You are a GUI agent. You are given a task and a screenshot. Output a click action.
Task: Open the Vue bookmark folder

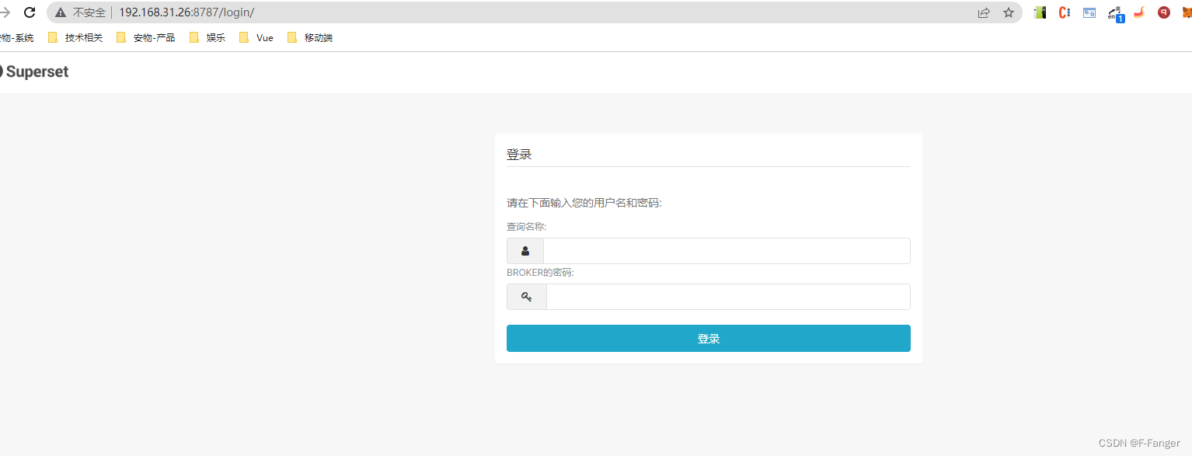coord(256,37)
